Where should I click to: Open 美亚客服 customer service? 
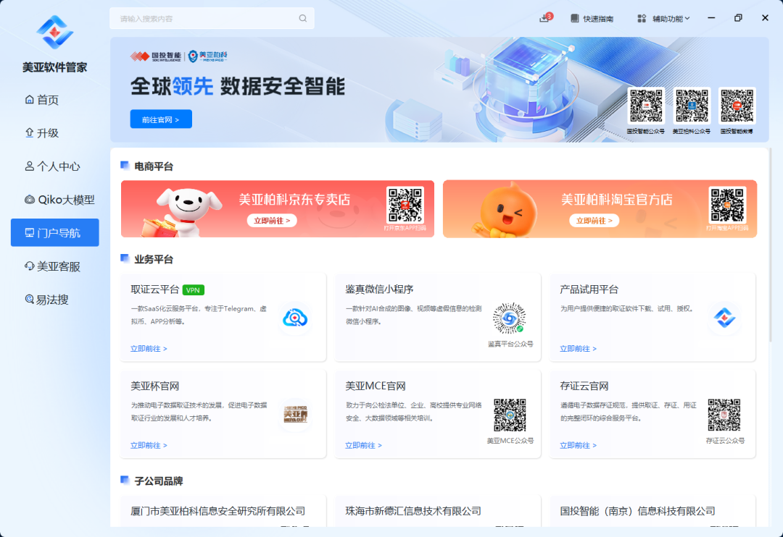(x=52, y=267)
